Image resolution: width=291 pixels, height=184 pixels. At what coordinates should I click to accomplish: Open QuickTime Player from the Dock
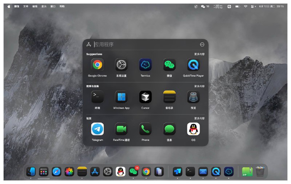[x=216, y=172]
